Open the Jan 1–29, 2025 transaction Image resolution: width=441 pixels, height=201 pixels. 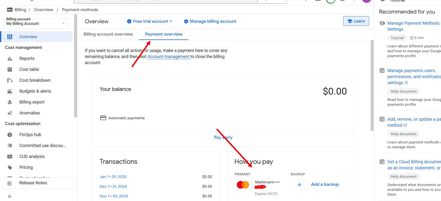coord(113,177)
